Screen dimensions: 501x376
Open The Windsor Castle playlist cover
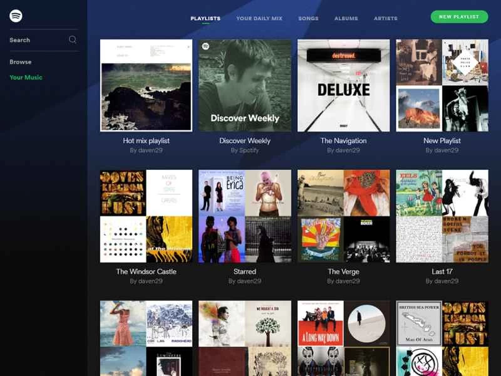pos(146,216)
